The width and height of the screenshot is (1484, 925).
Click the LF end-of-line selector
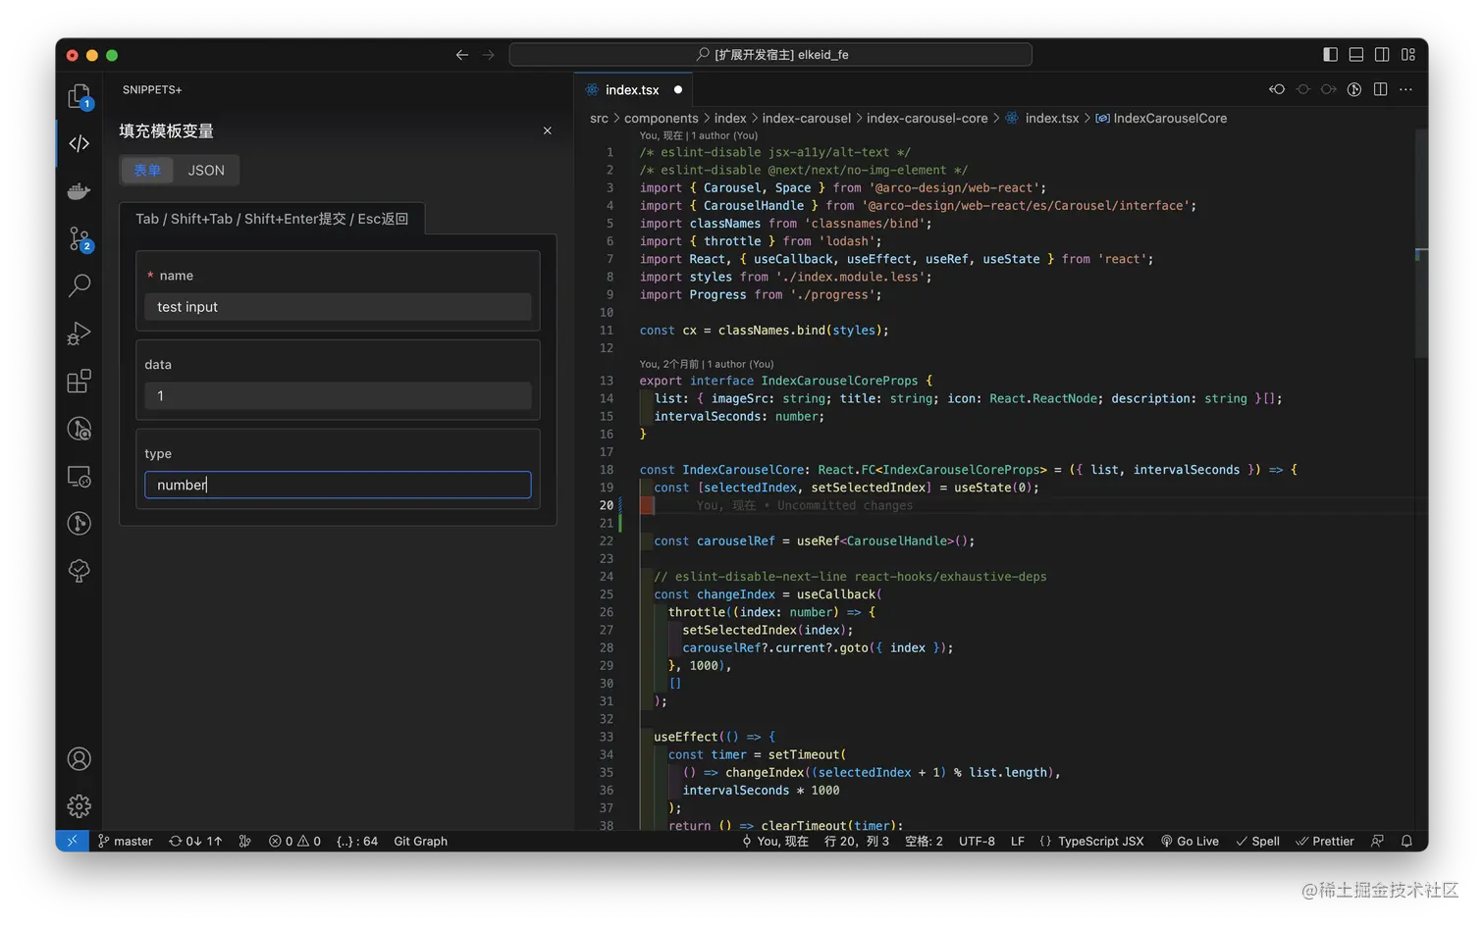[1018, 842]
